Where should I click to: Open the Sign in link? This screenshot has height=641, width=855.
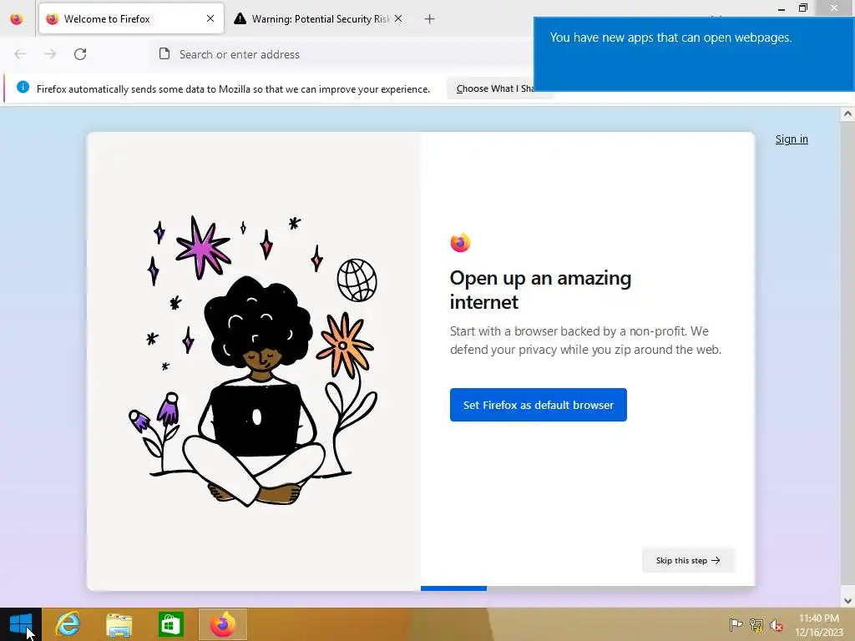click(792, 139)
